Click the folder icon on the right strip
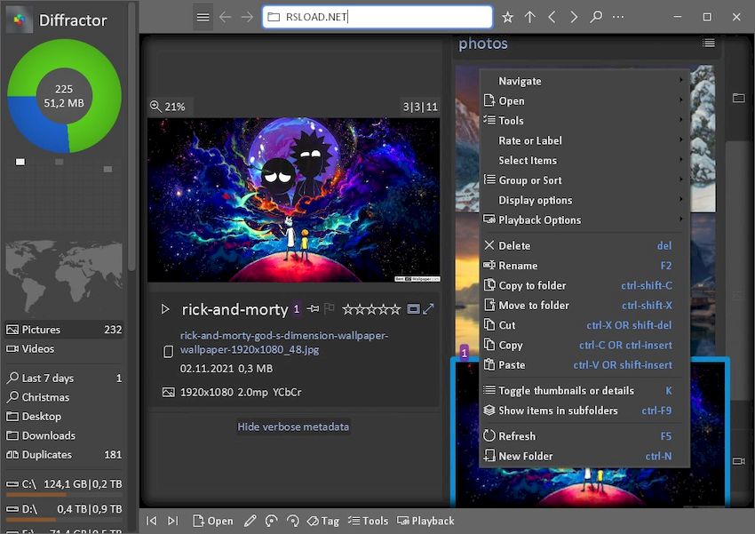The height and width of the screenshot is (534, 755). 739,99
